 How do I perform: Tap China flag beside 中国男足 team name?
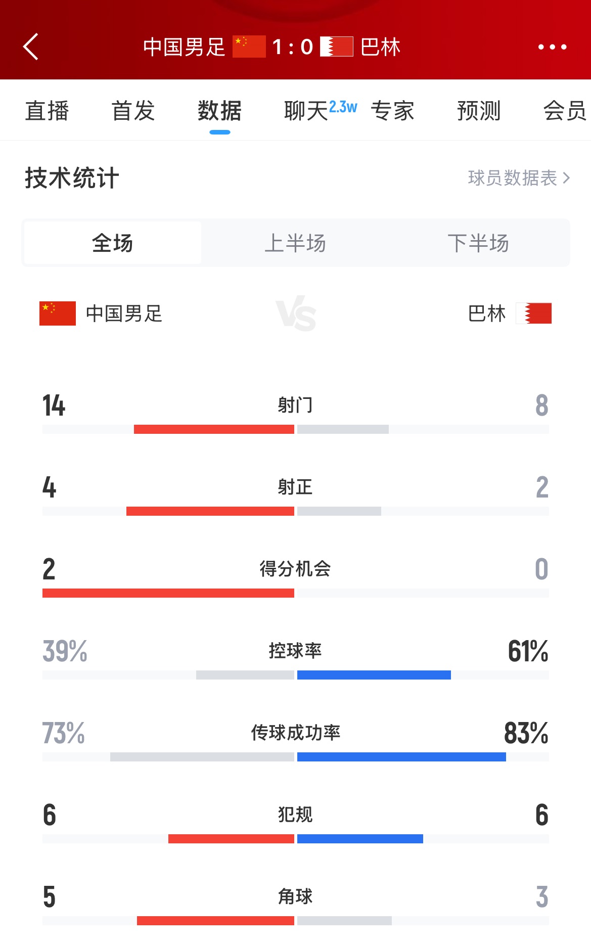point(58,313)
